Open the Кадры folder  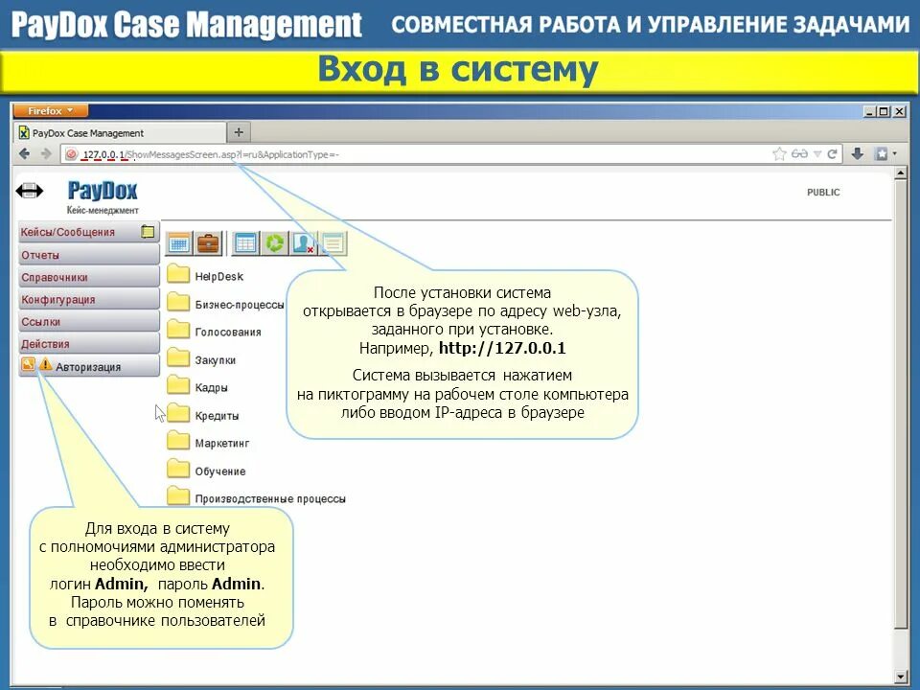pyautogui.click(x=197, y=386)
